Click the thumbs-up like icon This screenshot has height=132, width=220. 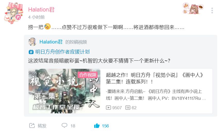[97, 126]
